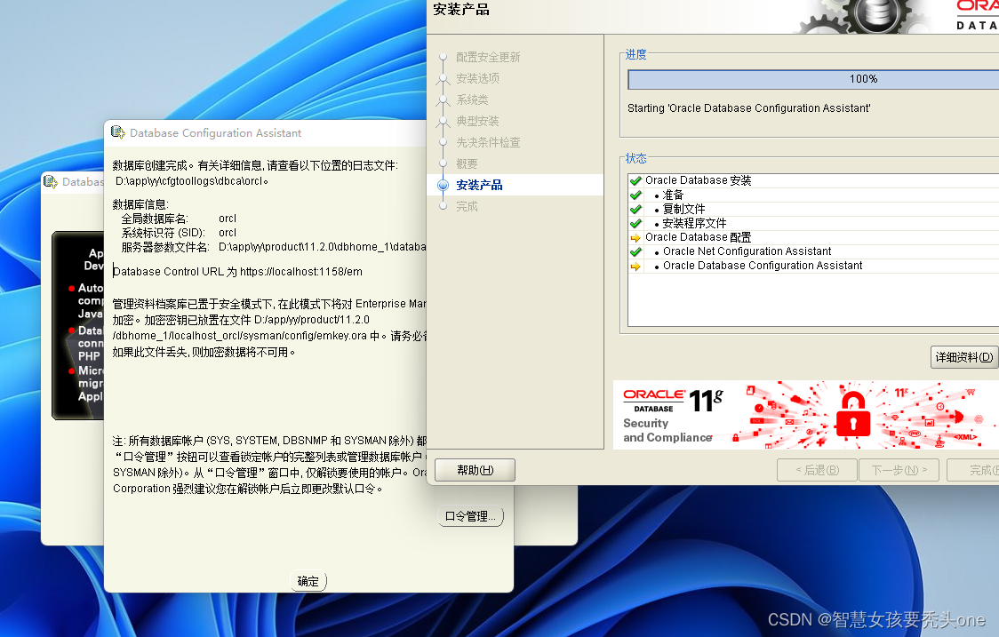Click the 数据库创建完成 message line

pos(255,165)
